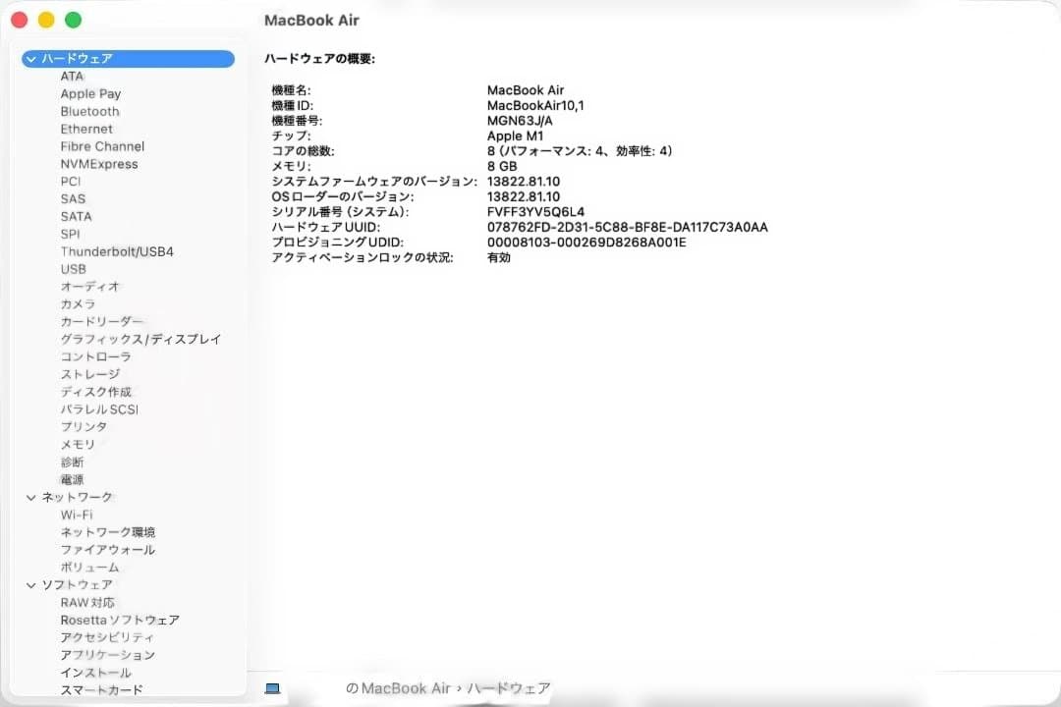
Task: Click のMacBook Air in path bar
Action: coord(398,688)
